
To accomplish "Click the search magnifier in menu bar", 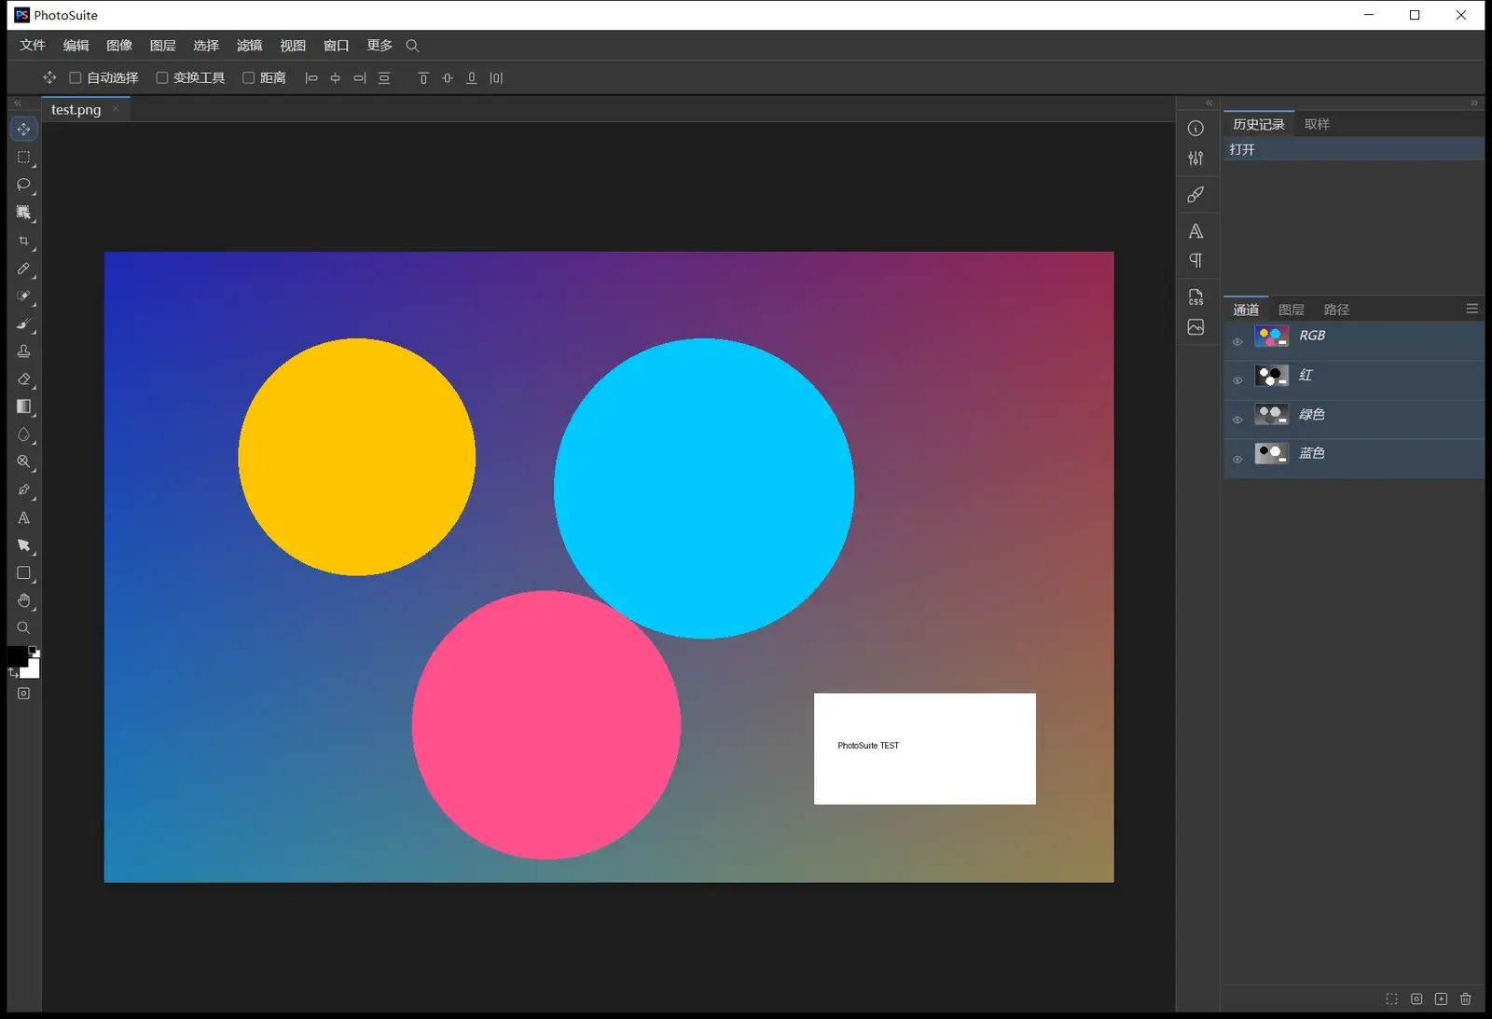I will [412, 46].
